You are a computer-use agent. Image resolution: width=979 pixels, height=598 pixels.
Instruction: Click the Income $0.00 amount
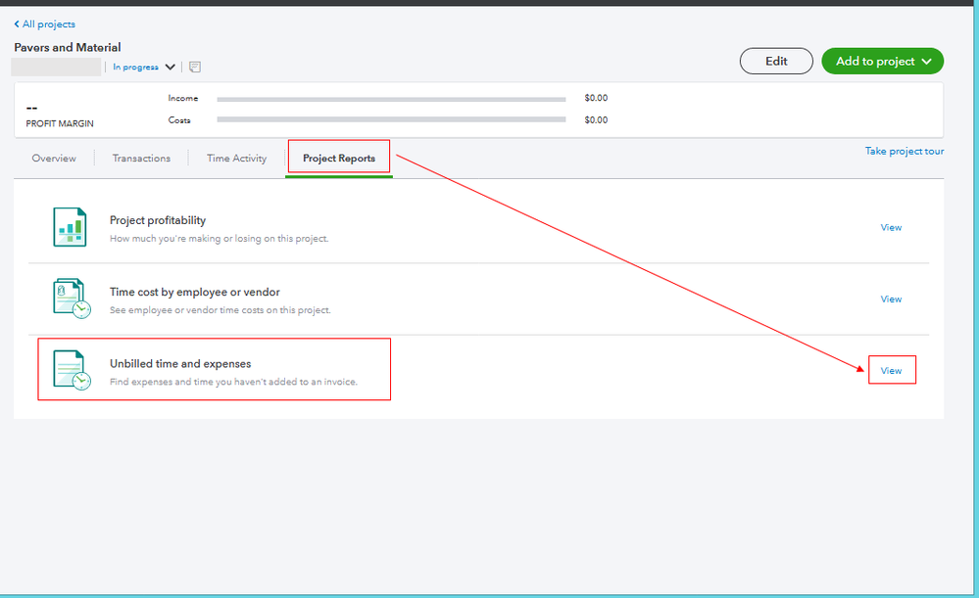click(596, 98)
